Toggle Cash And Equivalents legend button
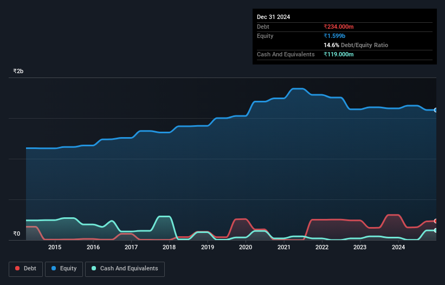Screen dimensions: 445x285 [125, 269]
